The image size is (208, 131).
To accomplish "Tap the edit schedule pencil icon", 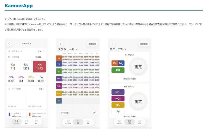I will click(x=94, y=113).
